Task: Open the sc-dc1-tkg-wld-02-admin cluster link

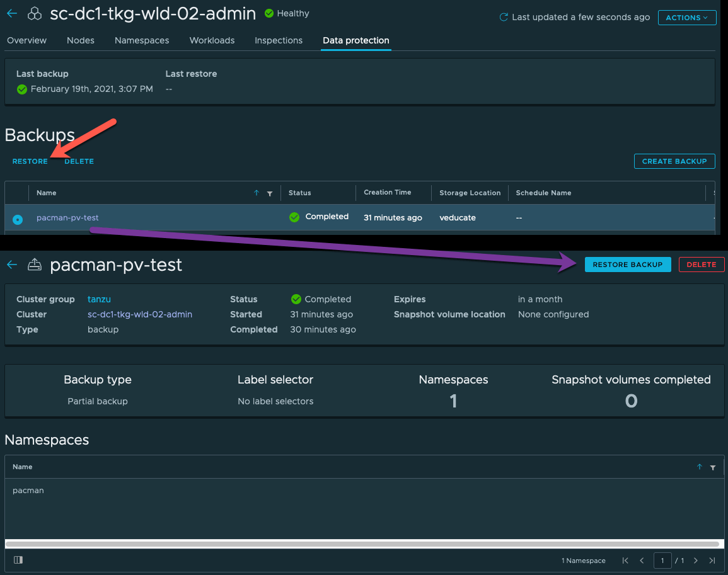Action: point(140,314)
